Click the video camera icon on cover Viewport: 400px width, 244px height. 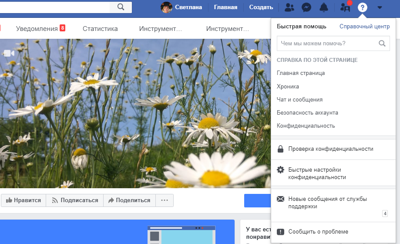[9, 53]
